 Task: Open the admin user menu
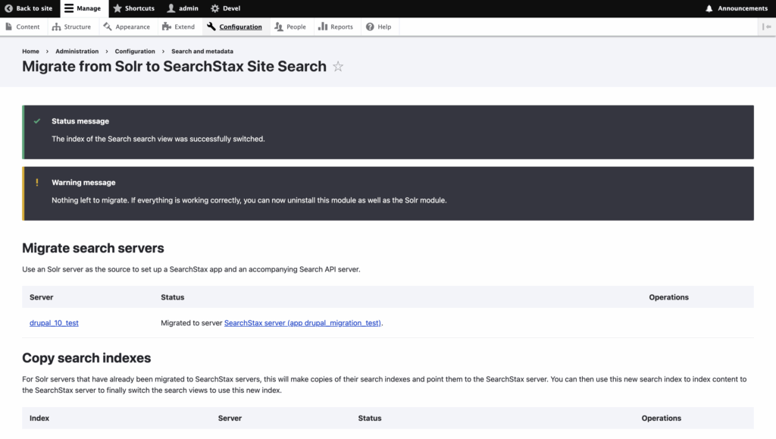tap(183, 8)
